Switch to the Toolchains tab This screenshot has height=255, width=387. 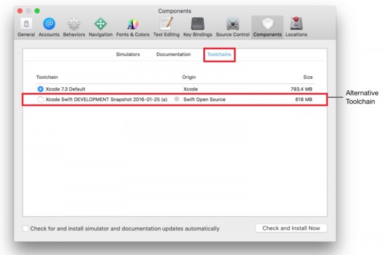point(219,54)
